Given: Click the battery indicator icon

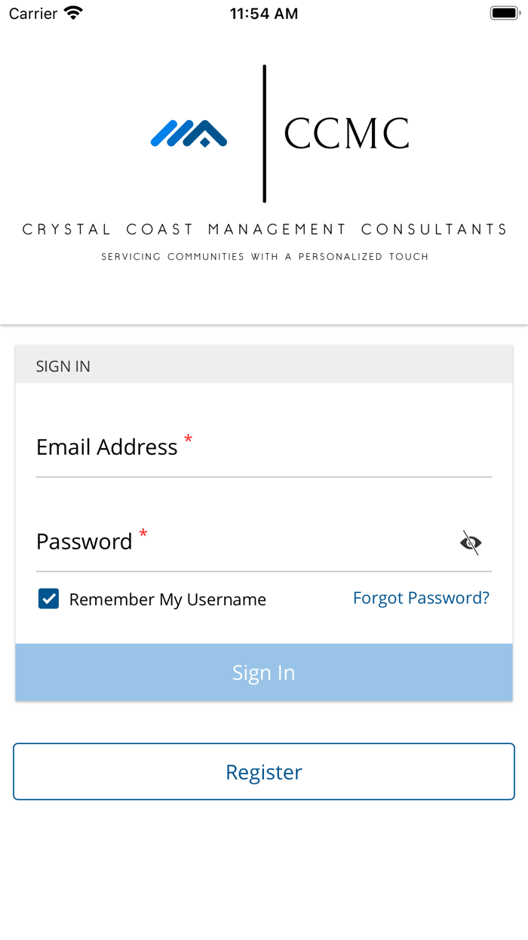Looking at the screenshot, I should (x=504, y=12).
